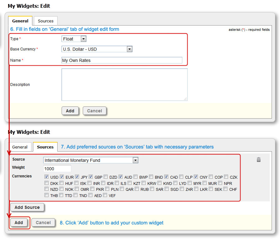Click the Weight field showing 1000
The width and height of the screenshot is (280, 249).
click(x=57, y=169)
